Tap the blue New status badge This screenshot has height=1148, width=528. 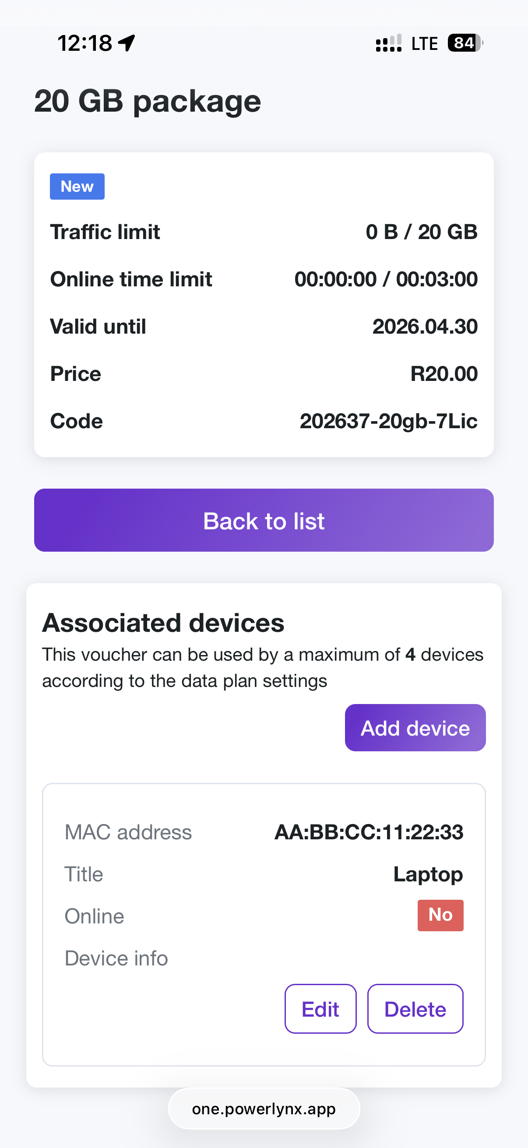coord(77,186)
